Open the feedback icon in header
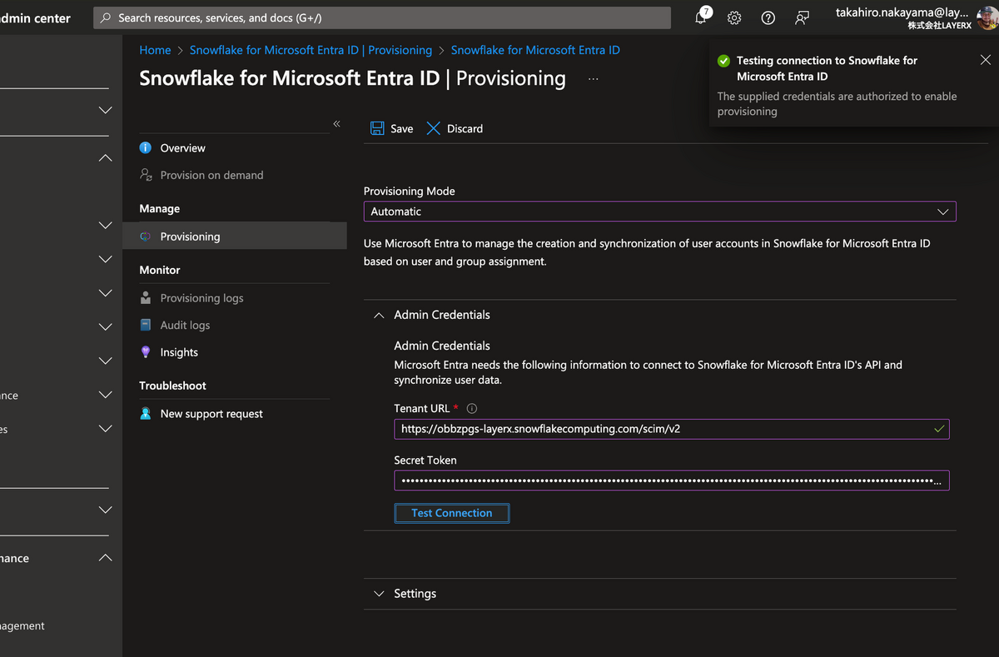Viewport: 999px width, 657px height. tap(802, 17)
